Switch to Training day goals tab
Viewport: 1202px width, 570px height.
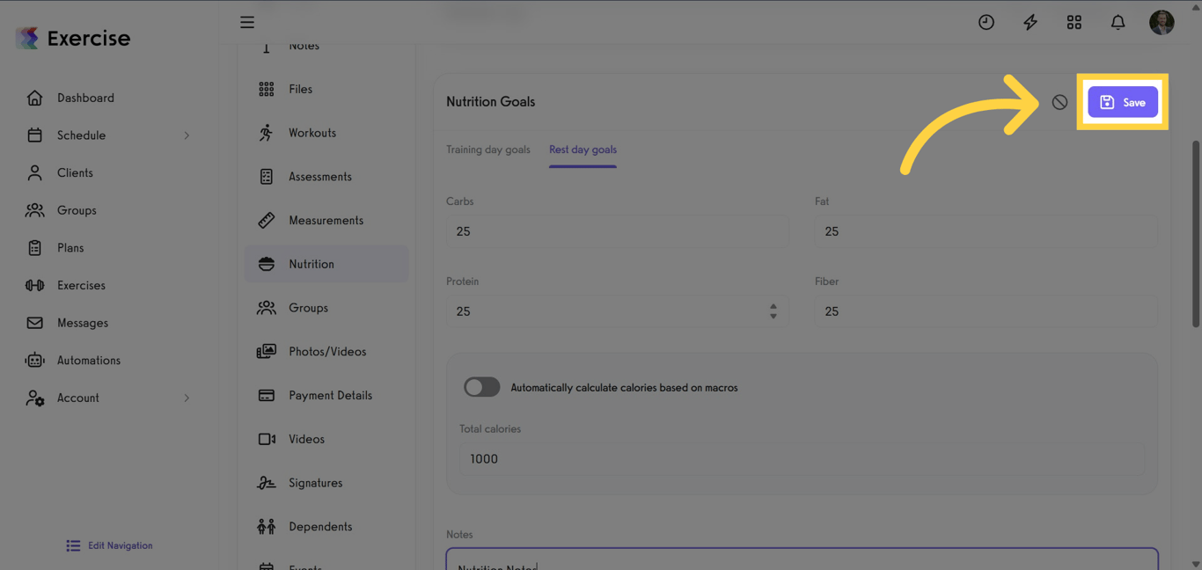tap(487, 150)
